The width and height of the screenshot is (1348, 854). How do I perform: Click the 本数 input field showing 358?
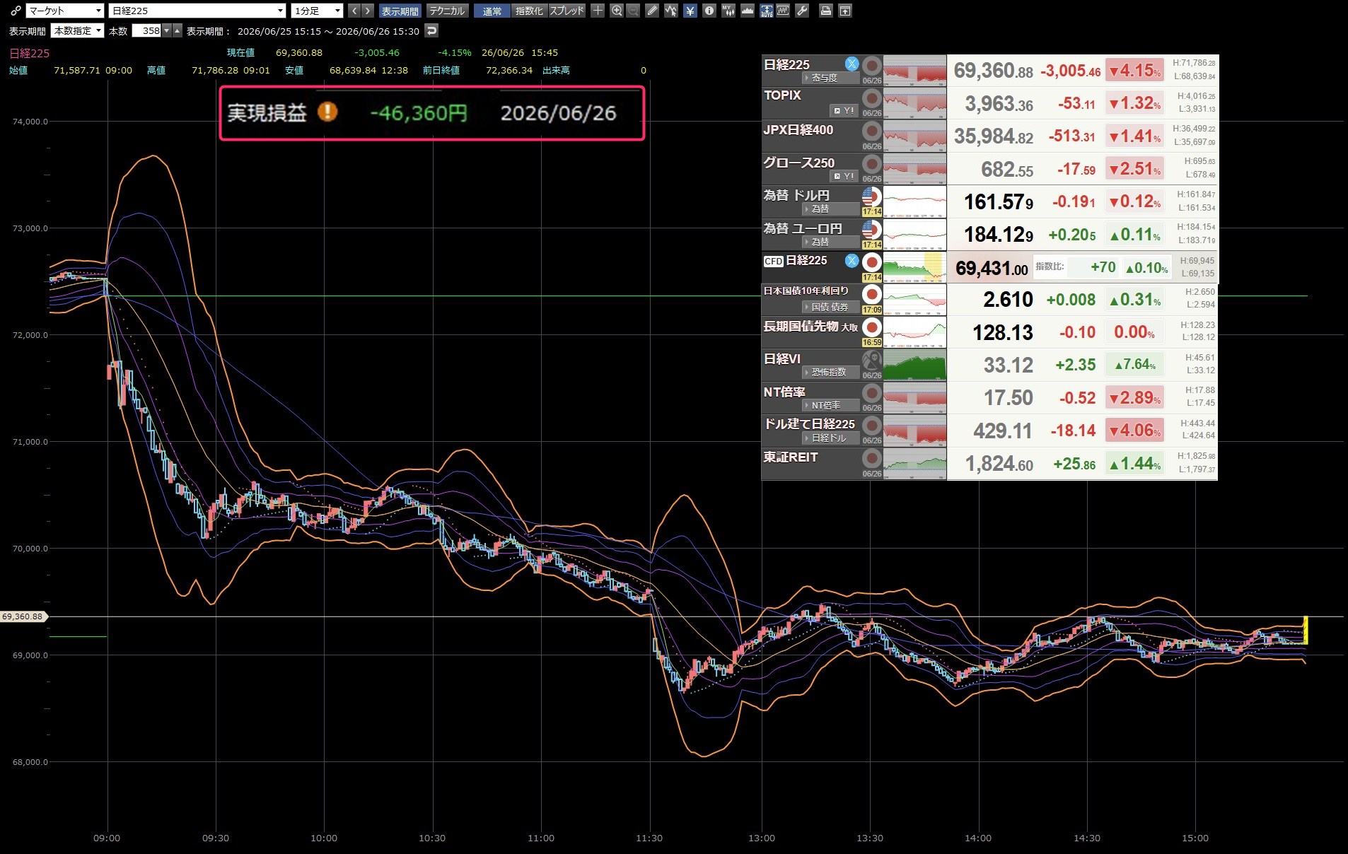pos(147,30)
